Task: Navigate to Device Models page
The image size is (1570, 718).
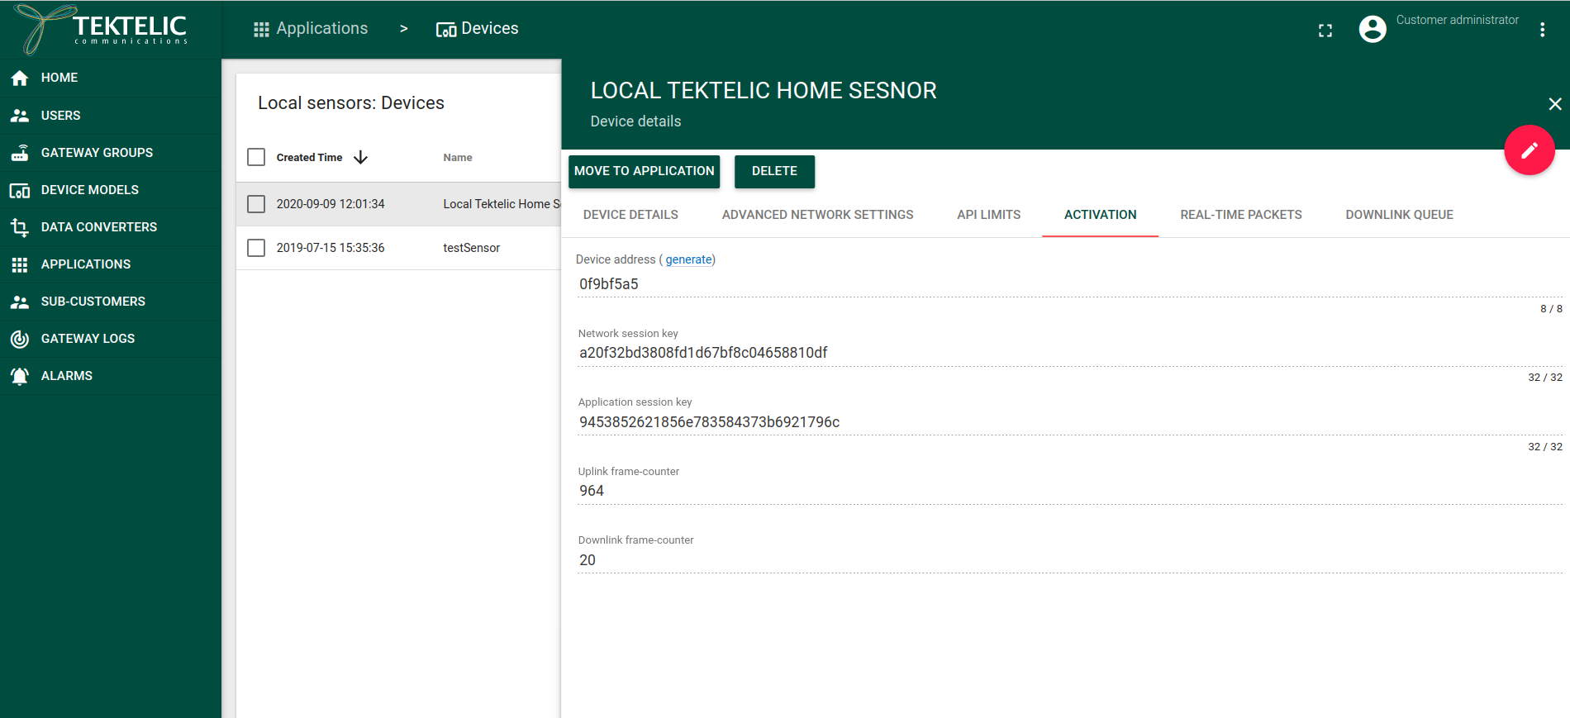Action: click(x=89, y=190)
